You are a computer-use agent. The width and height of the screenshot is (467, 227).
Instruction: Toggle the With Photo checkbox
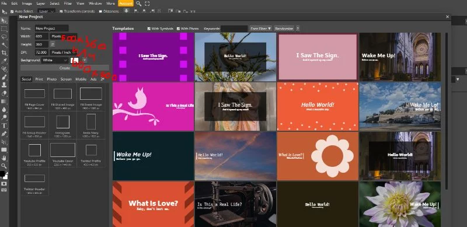point(179,29)
